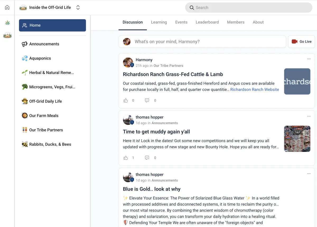Click the Search field at the top
The height and width of the screenshot is (227, 317).
tap(249, 8)
